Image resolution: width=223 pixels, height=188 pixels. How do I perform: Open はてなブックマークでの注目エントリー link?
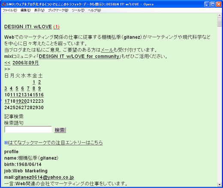tap(55, 143)
